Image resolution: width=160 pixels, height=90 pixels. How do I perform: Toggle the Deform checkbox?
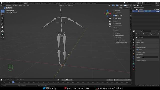pos(138,50)
